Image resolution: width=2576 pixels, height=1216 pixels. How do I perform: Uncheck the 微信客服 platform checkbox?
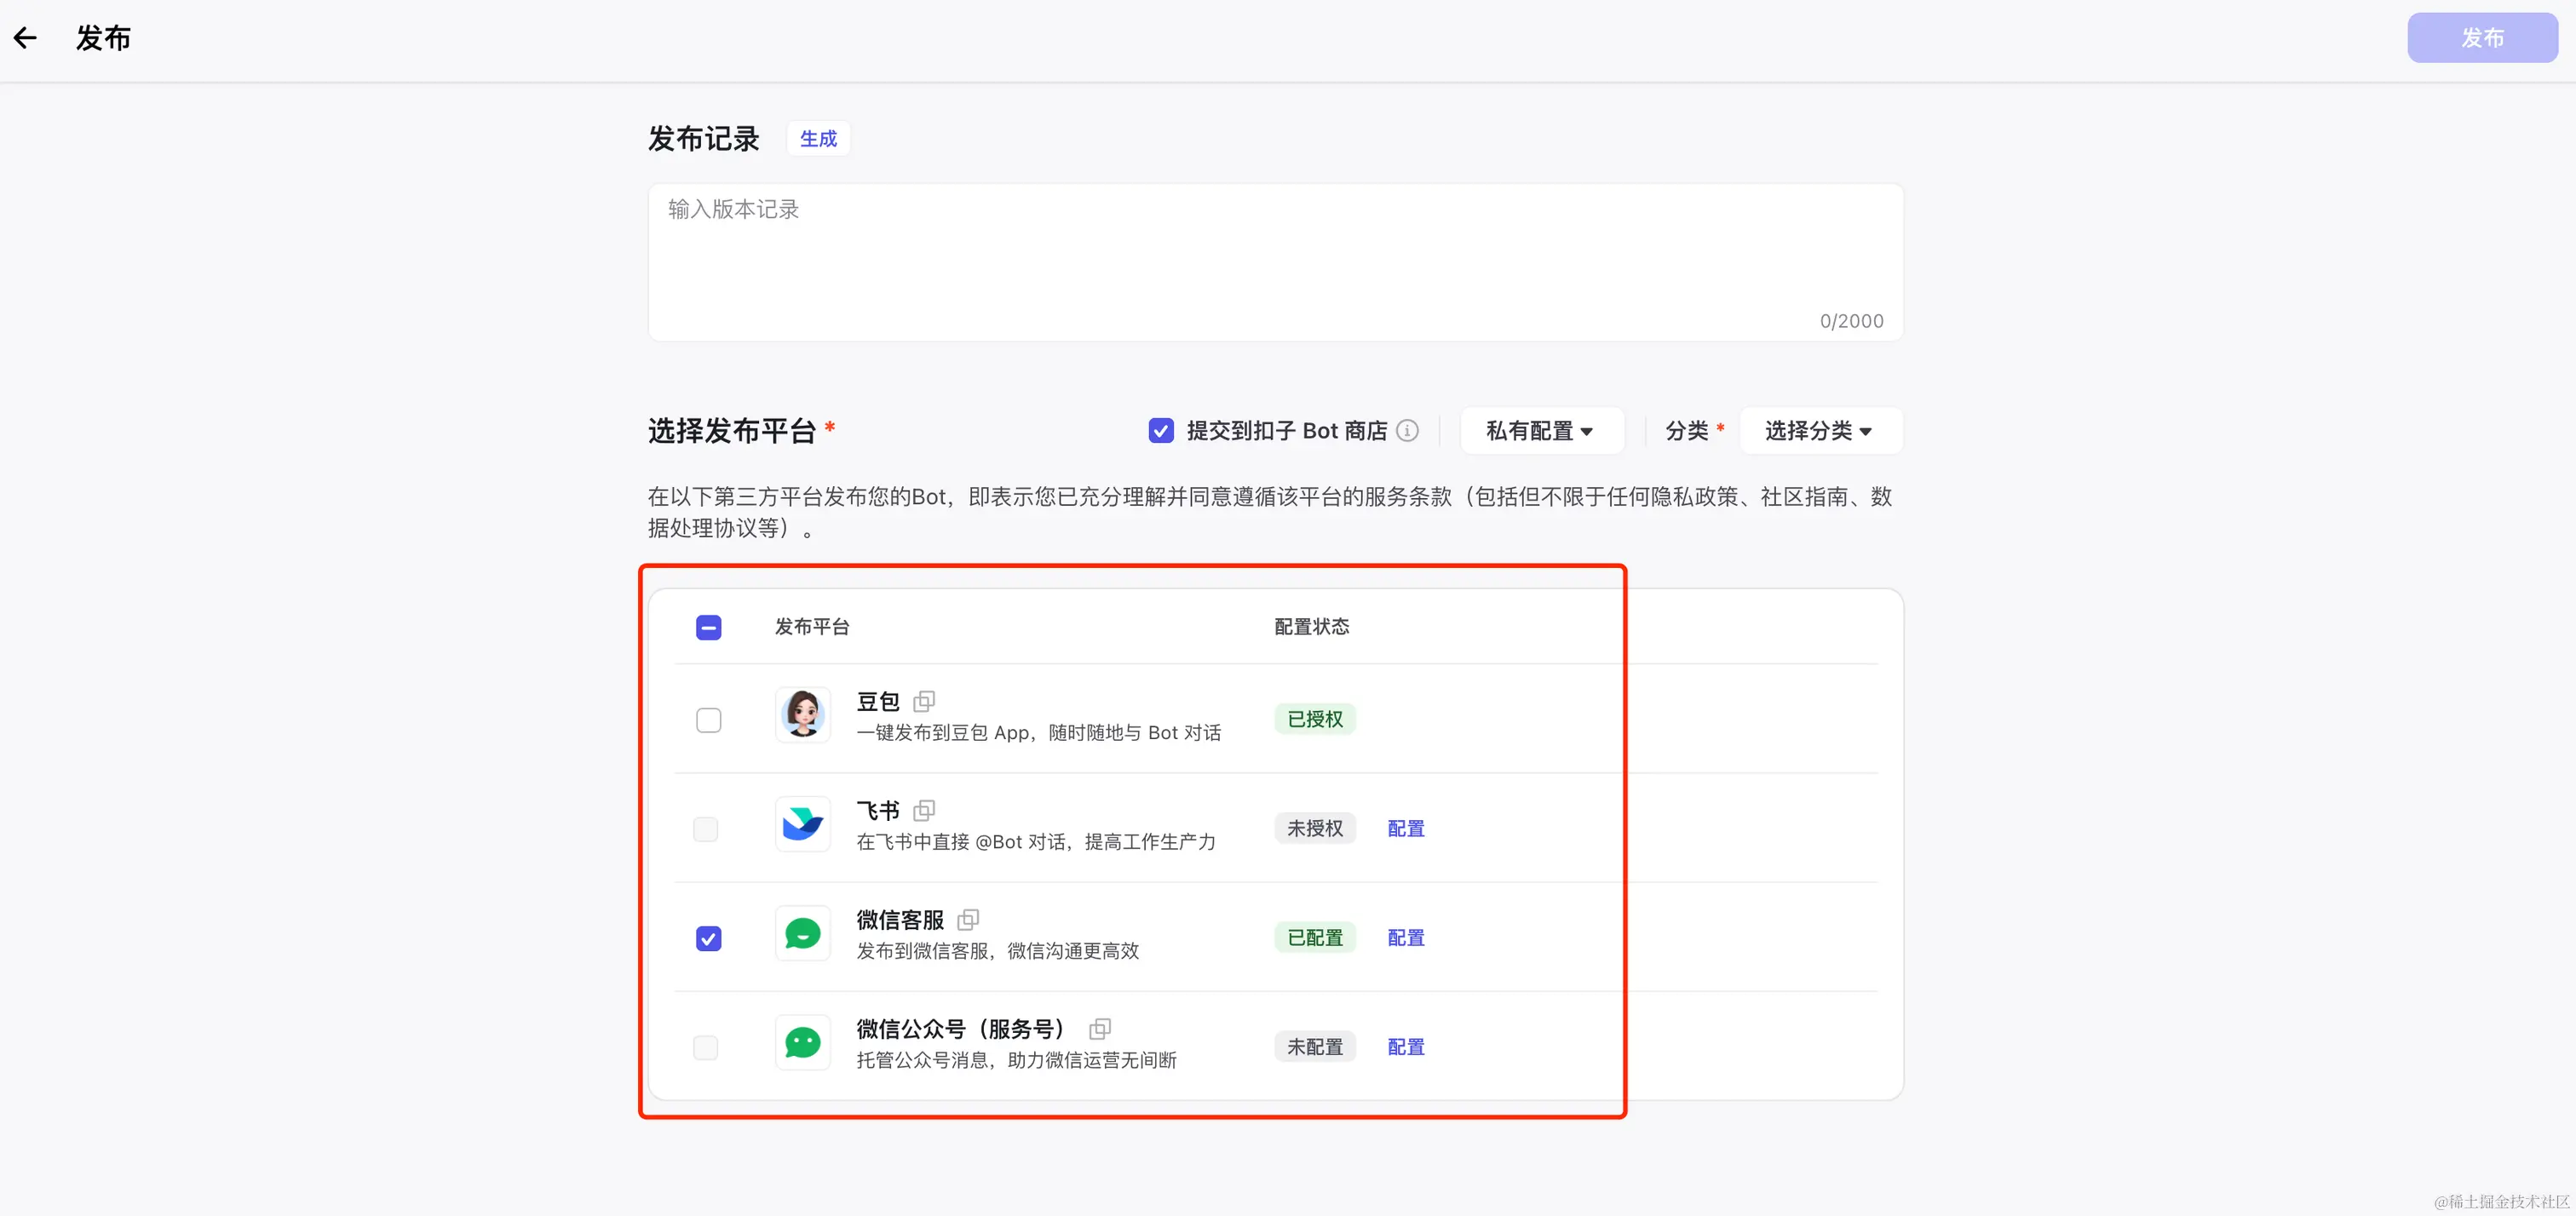point(708,938)
